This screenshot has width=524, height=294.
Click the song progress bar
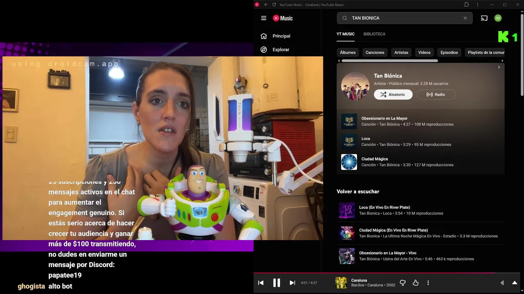(387, 273)
